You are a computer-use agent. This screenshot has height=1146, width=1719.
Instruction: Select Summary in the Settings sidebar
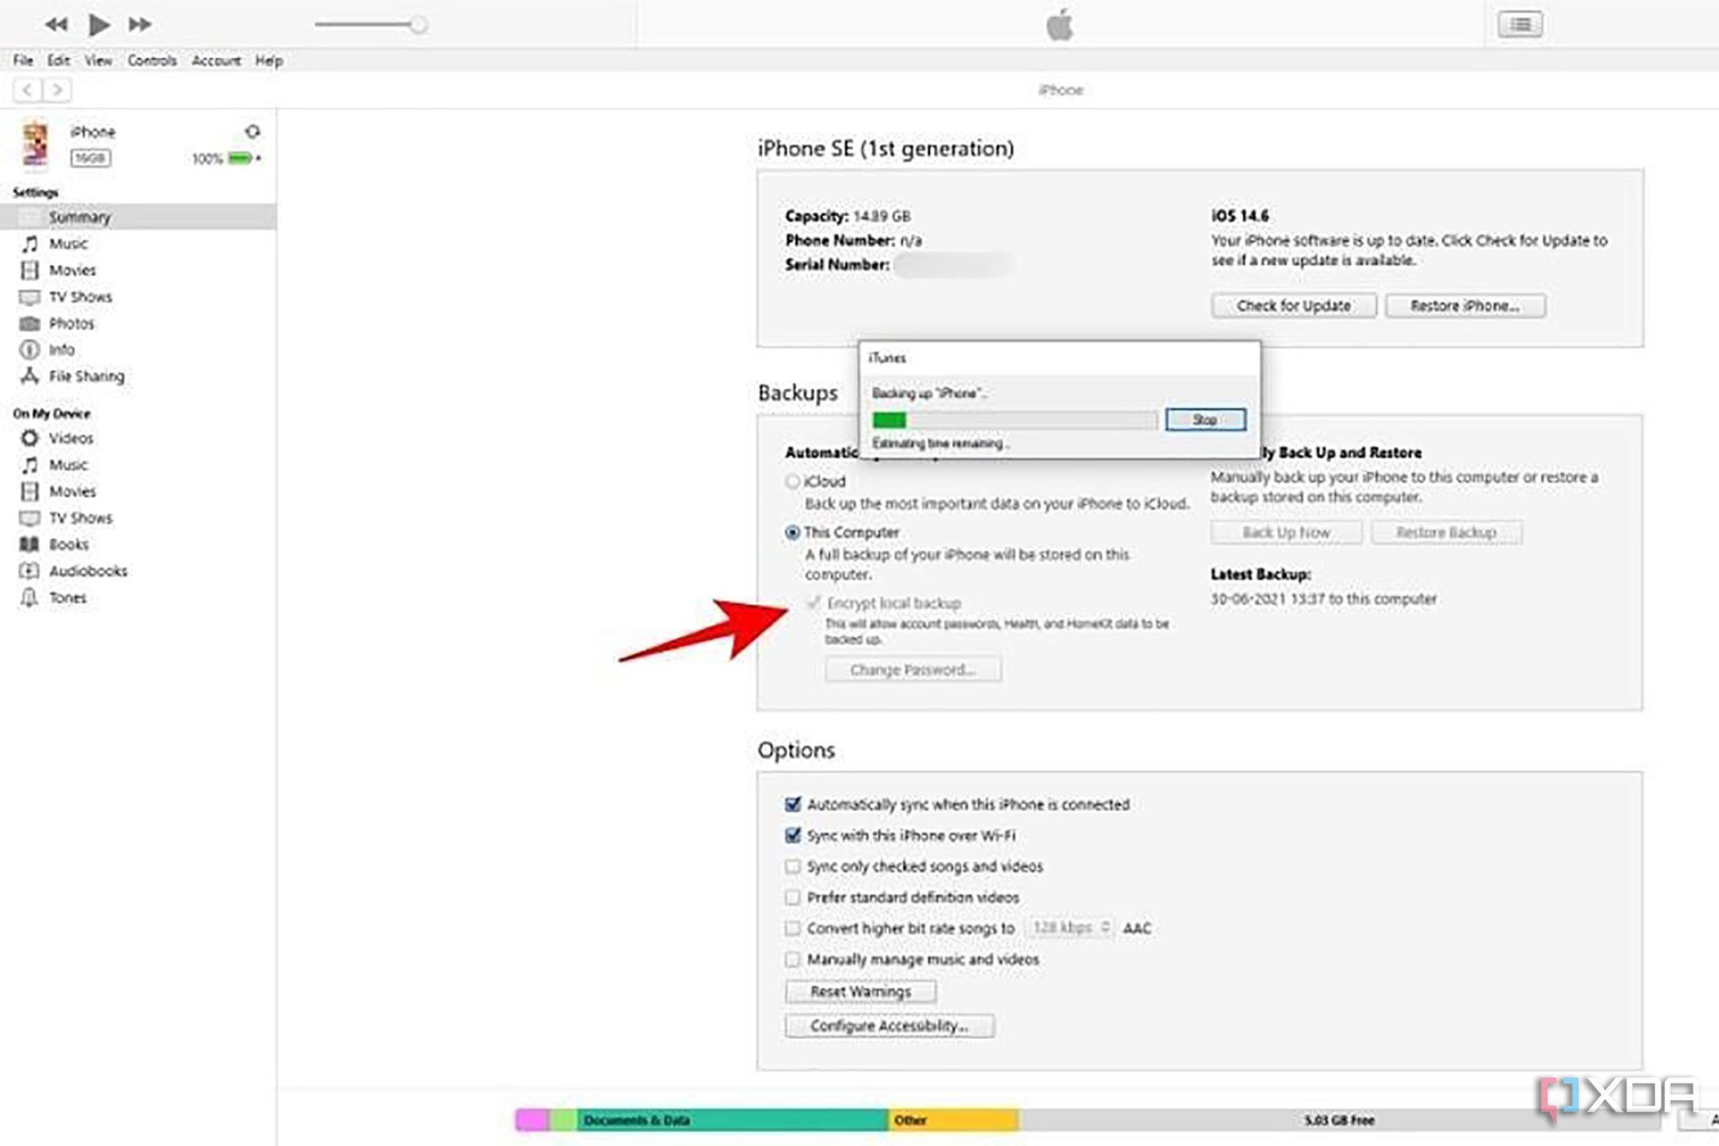pyautogui.click(x=138, y=217)
